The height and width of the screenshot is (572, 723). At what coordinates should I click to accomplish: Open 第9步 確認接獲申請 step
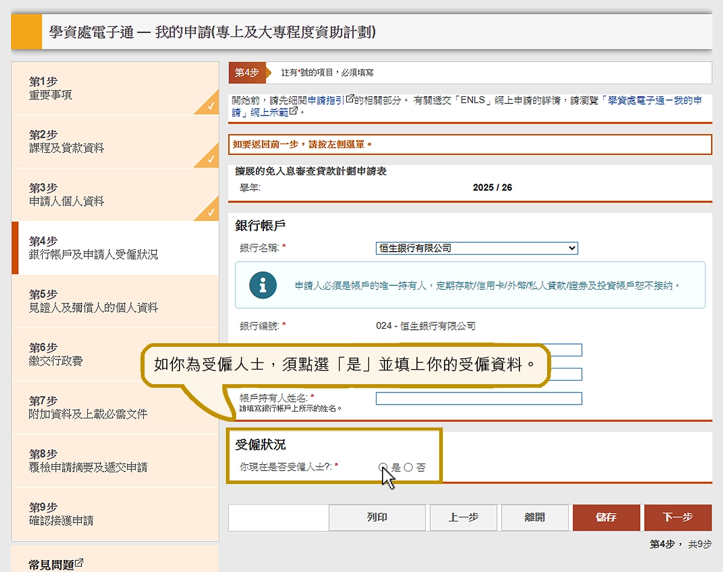pos(61,514)
